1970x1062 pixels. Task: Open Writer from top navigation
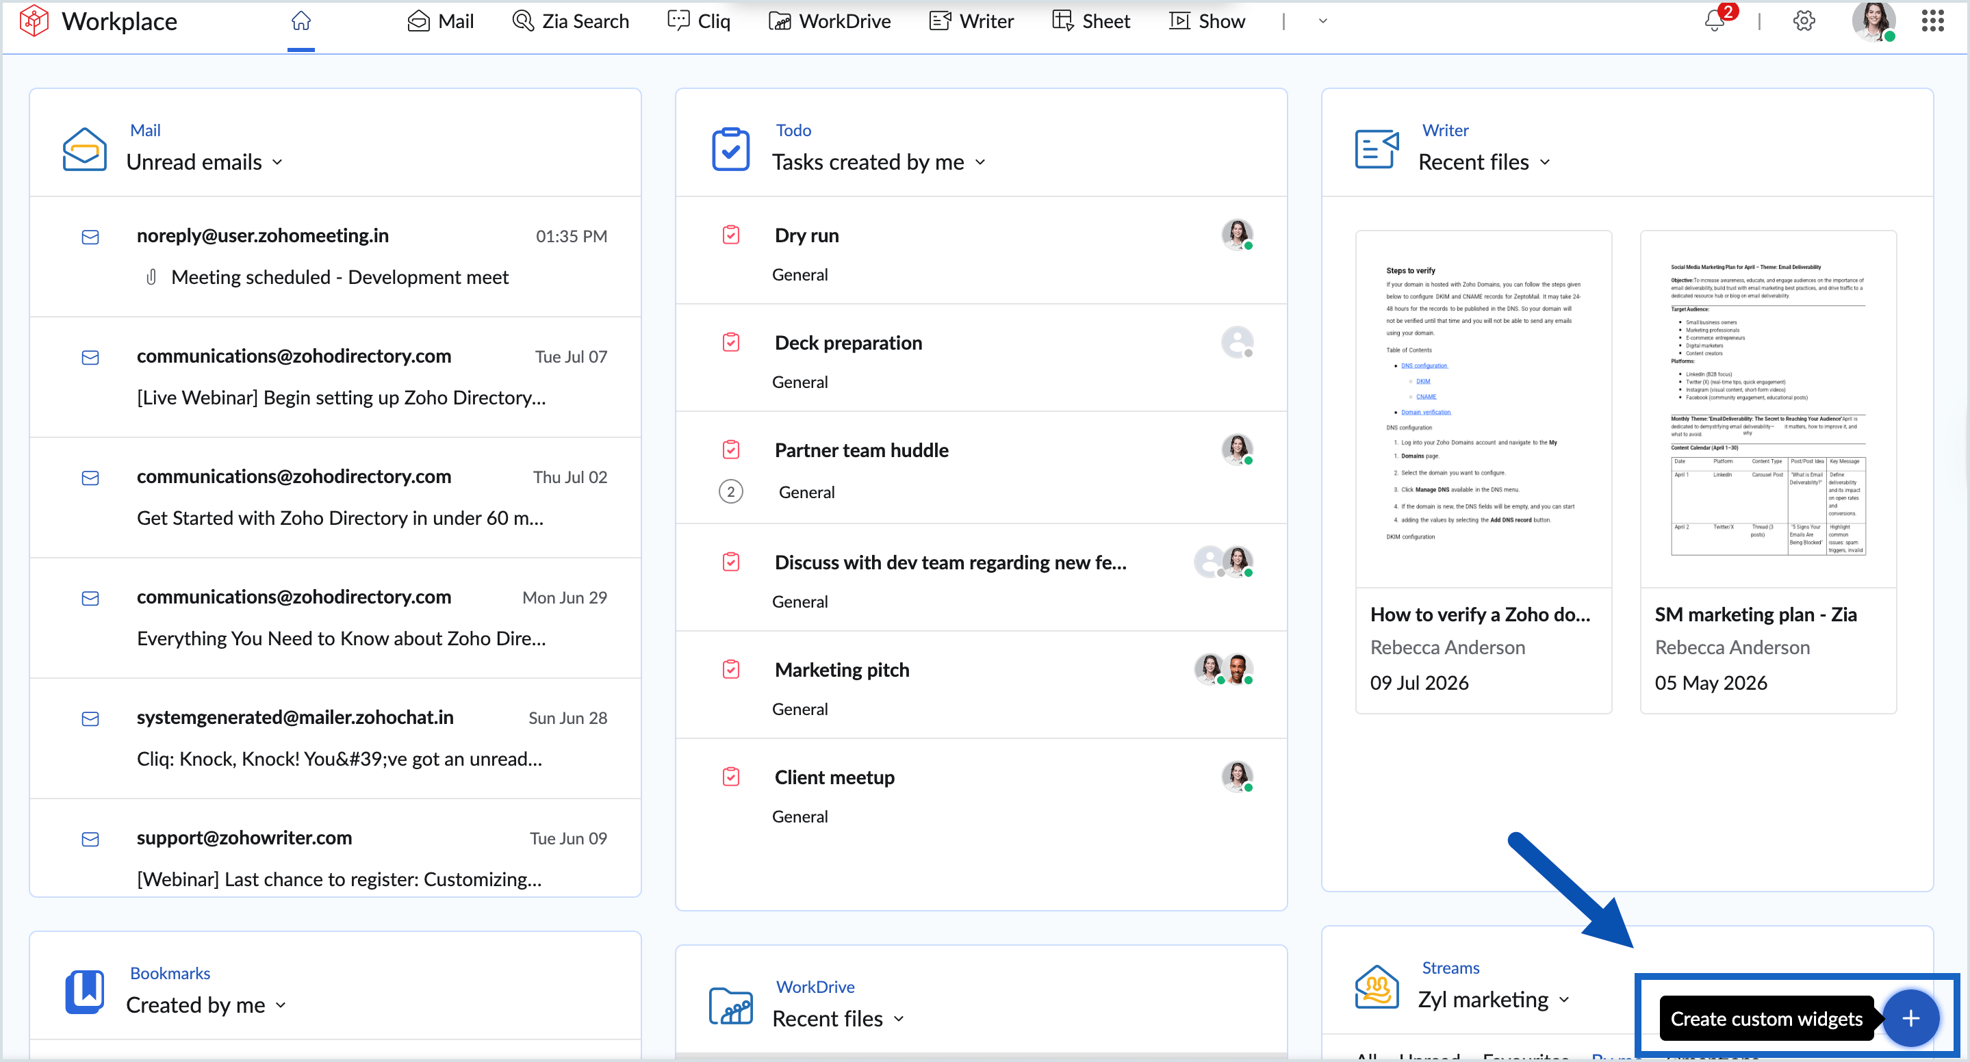point(971,21)
